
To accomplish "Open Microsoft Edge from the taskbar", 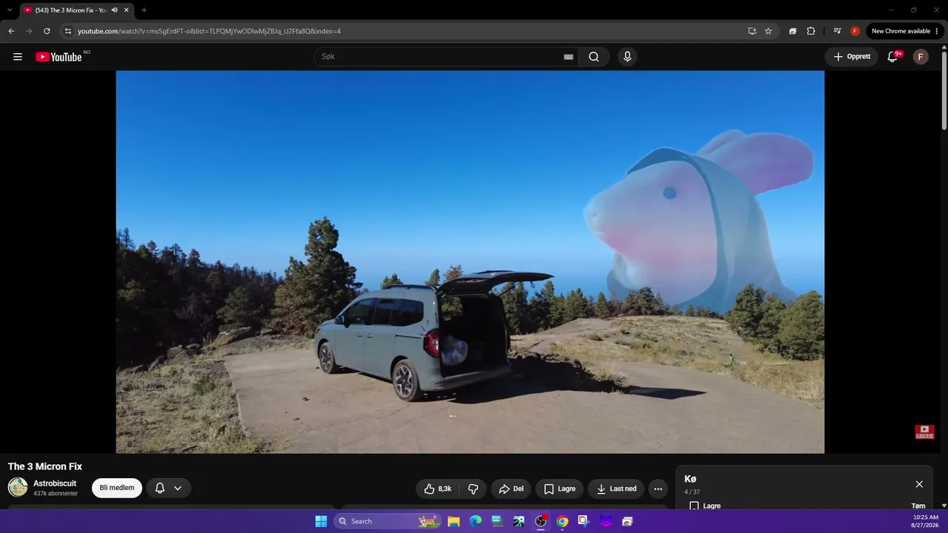I will [475, 521].
